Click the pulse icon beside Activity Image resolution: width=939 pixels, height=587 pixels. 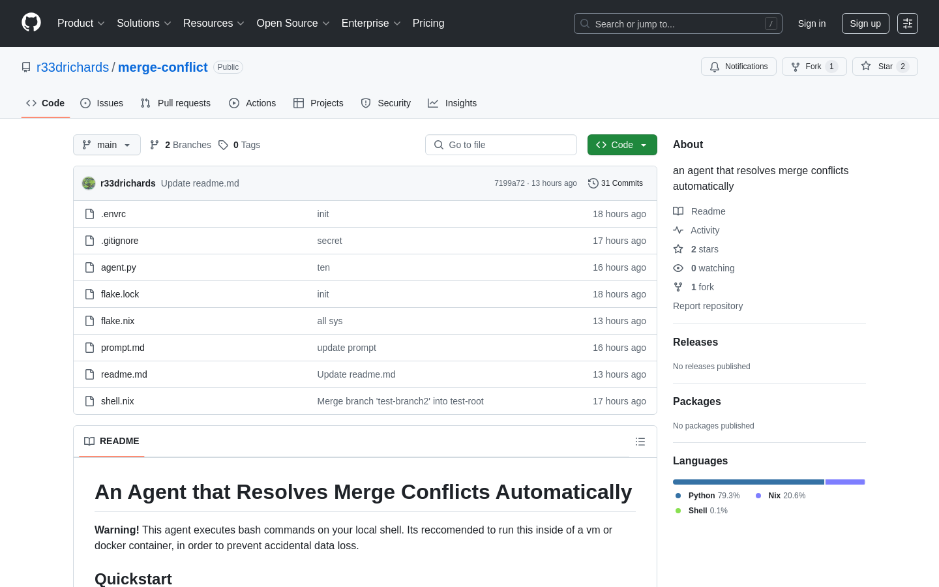[x=678, y=230]
